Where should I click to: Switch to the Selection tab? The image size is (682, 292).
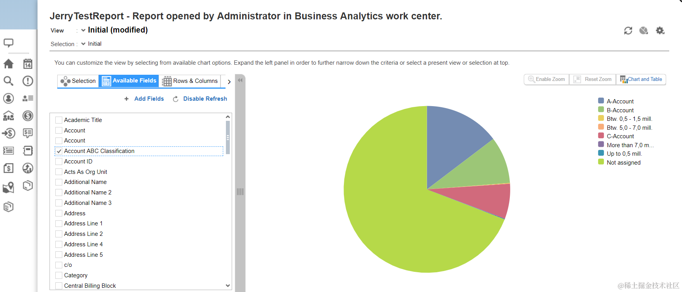(78, 81)
